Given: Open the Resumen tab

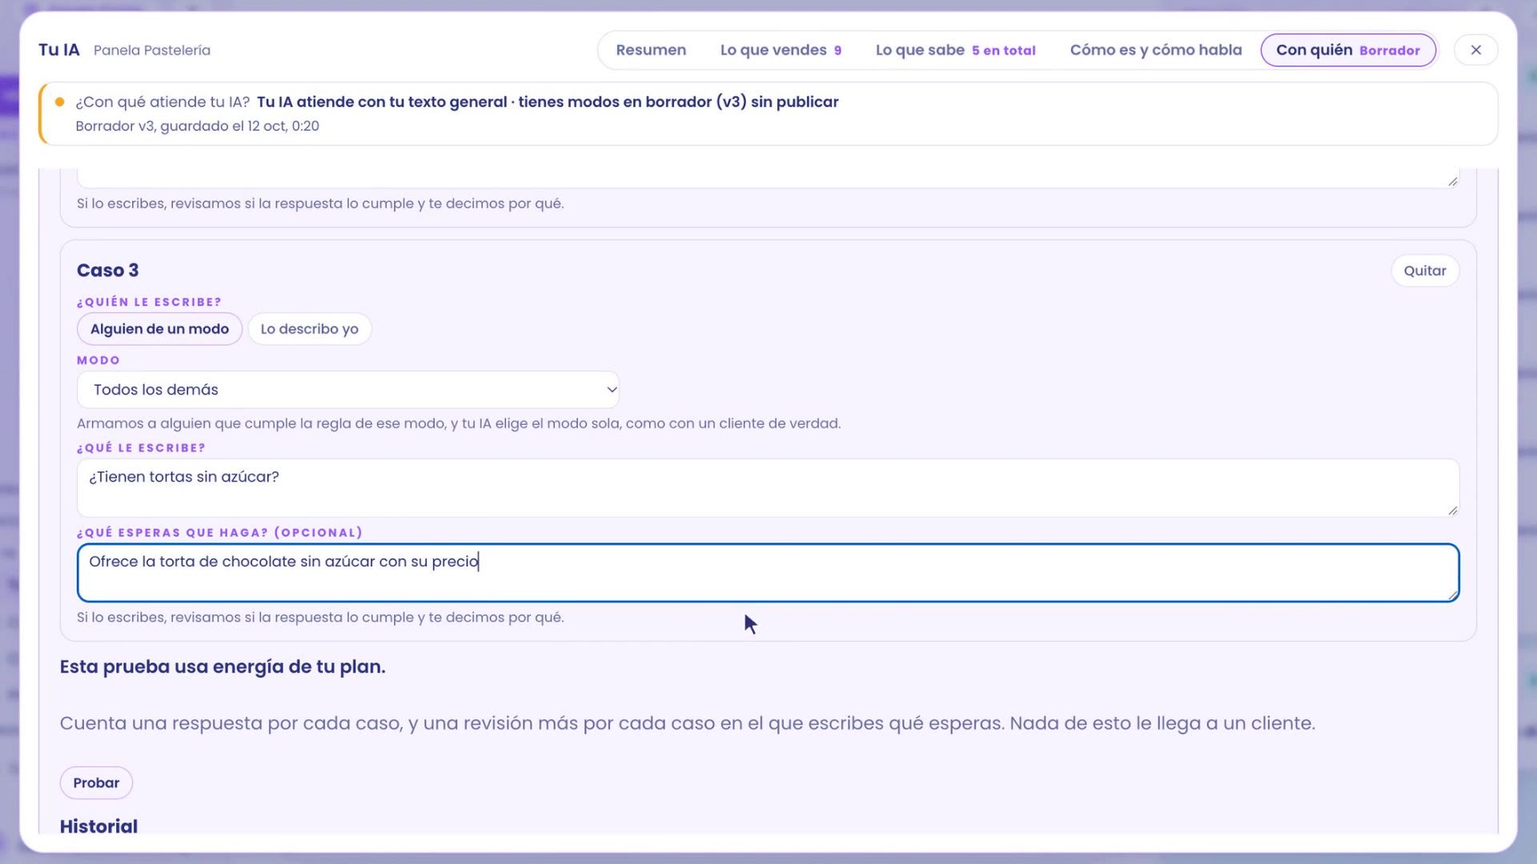Looking at the screenshot, I should pyautogui.click(x=651, y=50).
